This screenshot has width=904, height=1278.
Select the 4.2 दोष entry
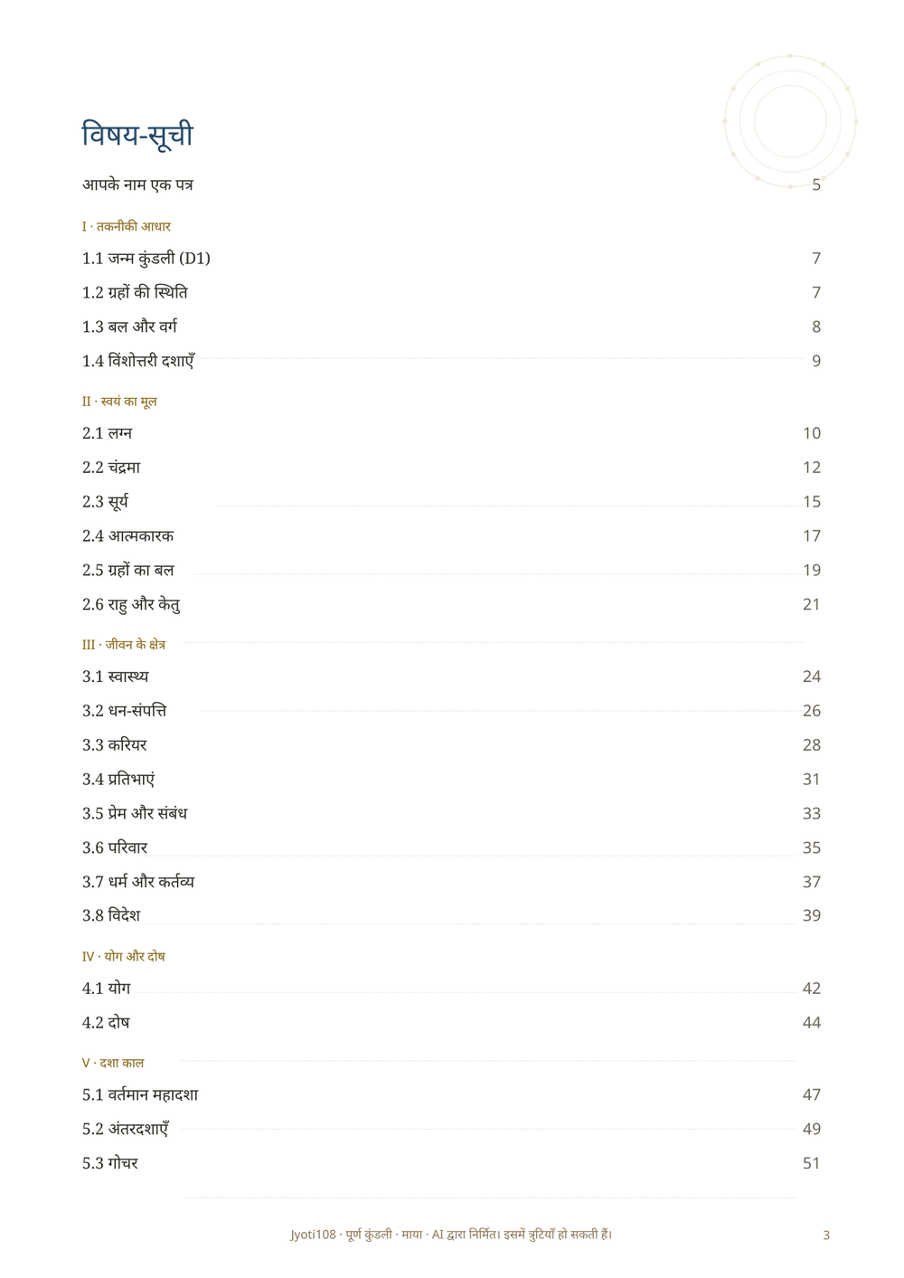pos(451,1023)
